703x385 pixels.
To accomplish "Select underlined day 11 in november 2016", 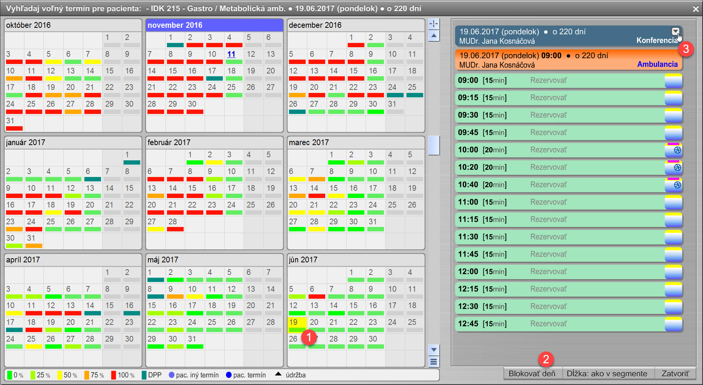I will click(231, 54).
